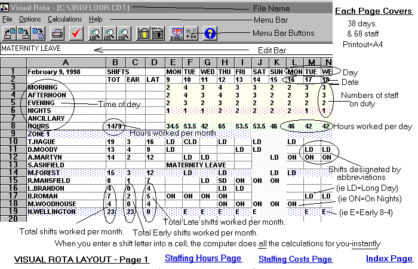This screenshot has width=418, height=269.
Task: Click the MORNING row label
Action: (x=66, y=87)
